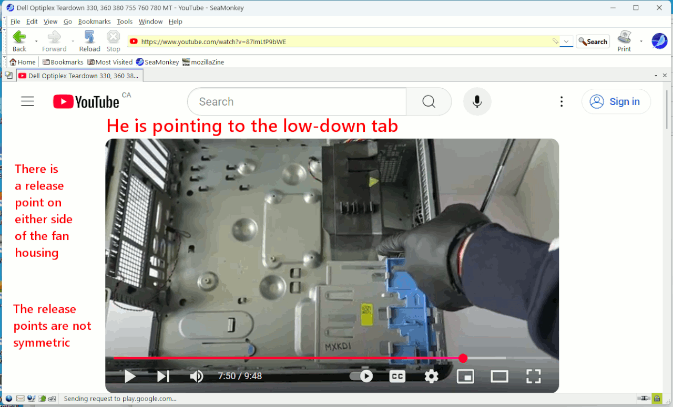Screen dimensions: 673x407
Task: Switch to miniplayer mode
Action: click(465, 376)
